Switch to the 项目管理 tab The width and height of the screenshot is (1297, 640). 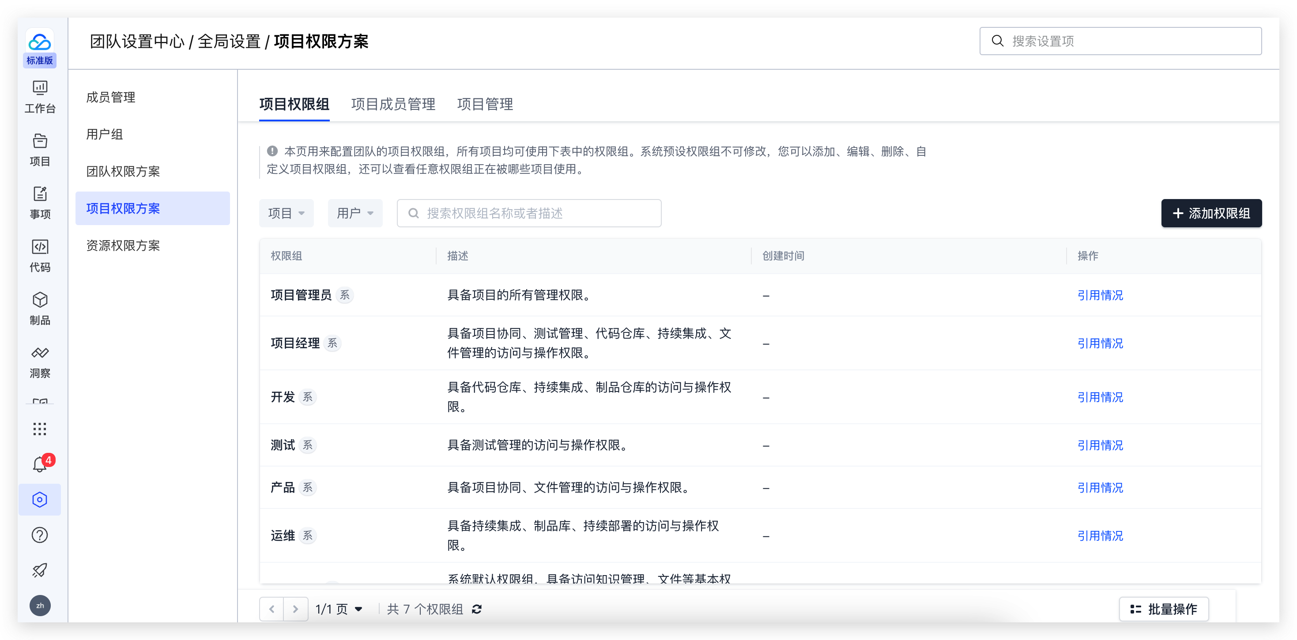(485, 104)
